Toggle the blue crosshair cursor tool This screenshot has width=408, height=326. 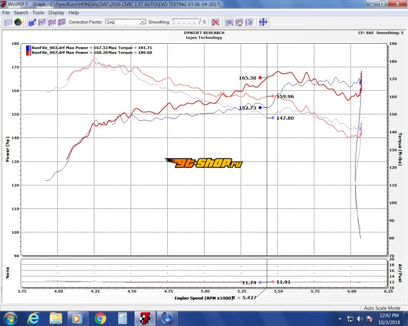tap(263, 22)
